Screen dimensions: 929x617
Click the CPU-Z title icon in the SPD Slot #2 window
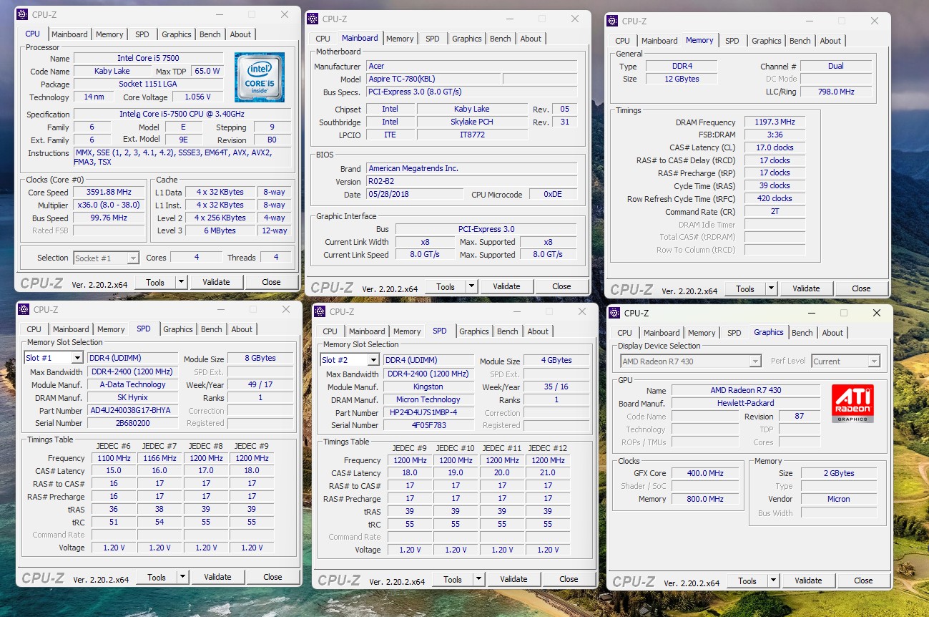click(x=320, y=312)
